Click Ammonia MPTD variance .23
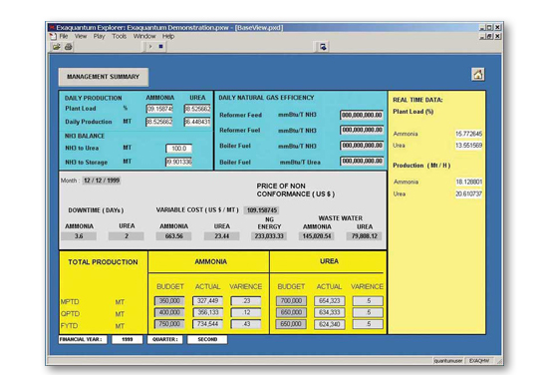Viewport: 549px width, 375px height. [246, 301]
